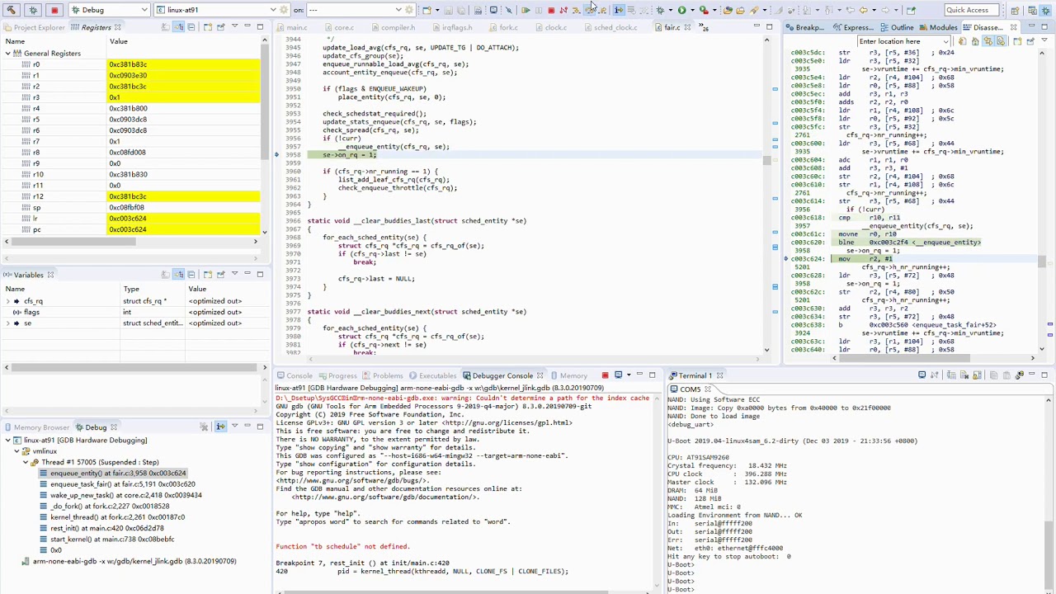Viewport: 1056px width, 594px height.
Task: Edit linux-at91 launch configuration gear icon
Action: tap(285, 10)
